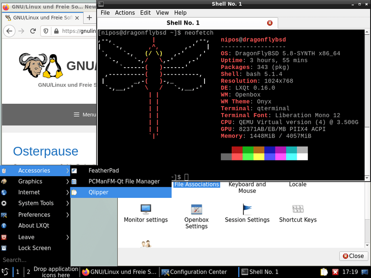Open the Internet menu category
This screenshot has width=371, height=278.
tap(35, 192)
